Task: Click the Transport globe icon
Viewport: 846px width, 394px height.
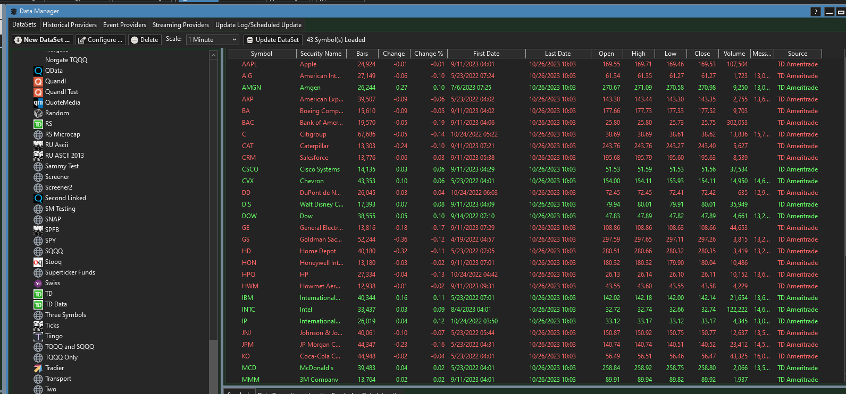Action: [x=38, y=379]
